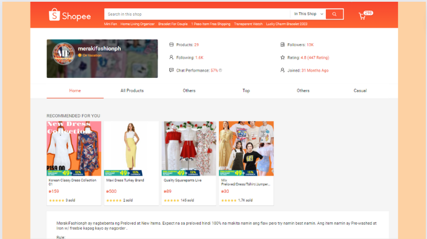This screenshot has height=239, width=427.
Task: Click the Shopee logo
Action: tap(70, 14)
